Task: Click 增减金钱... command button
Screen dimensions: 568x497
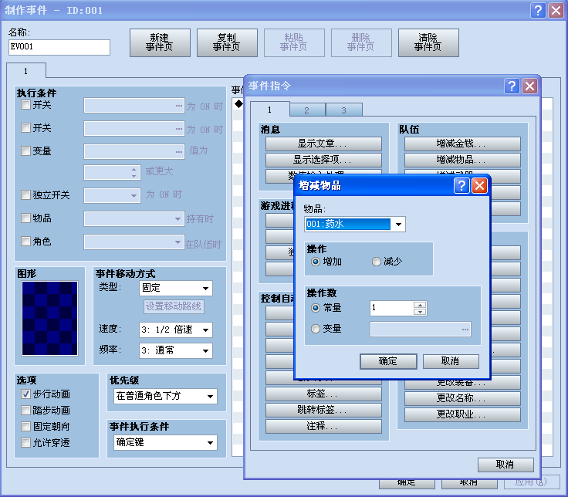Action: pyautogui.click(x=462, y=144)
